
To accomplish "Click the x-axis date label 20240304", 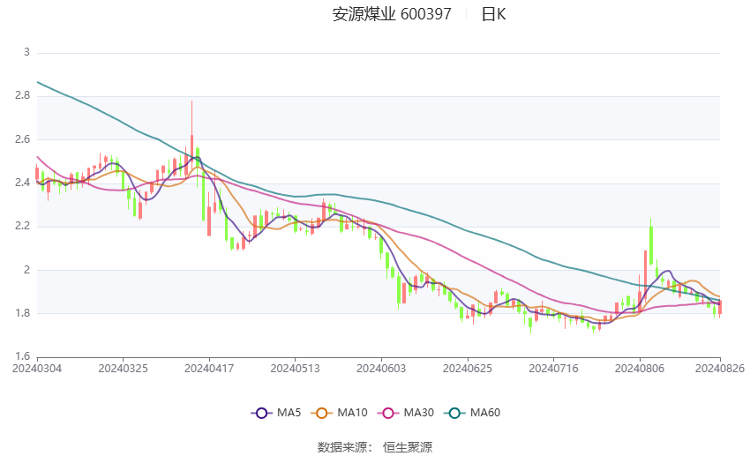I will pyautogui.click(x=37, y=369).
